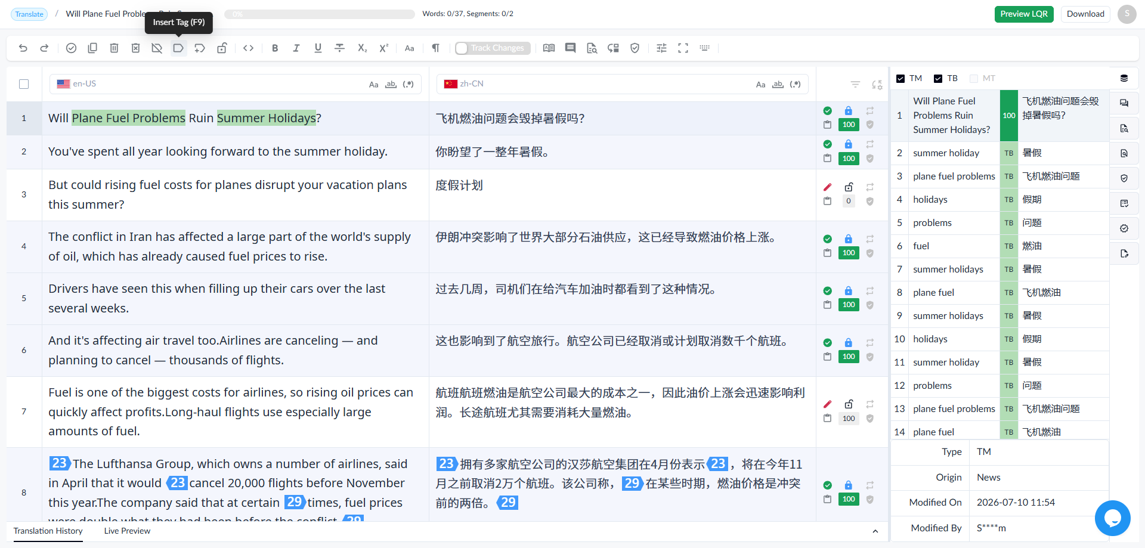Show non-printing paragraph marks
Viewport: 1145px width, 548px height.
pos(436,48)
